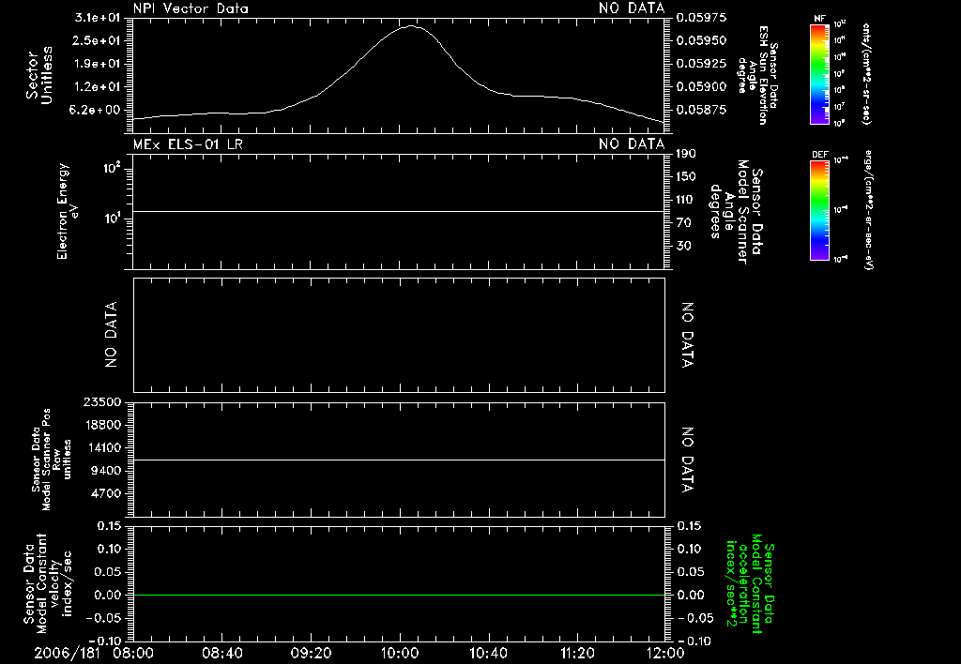Click the 'DEF' label above the color bar
The height and width of the screenshot is (664, 961).
pyautogui.click(x=820, y=155)
